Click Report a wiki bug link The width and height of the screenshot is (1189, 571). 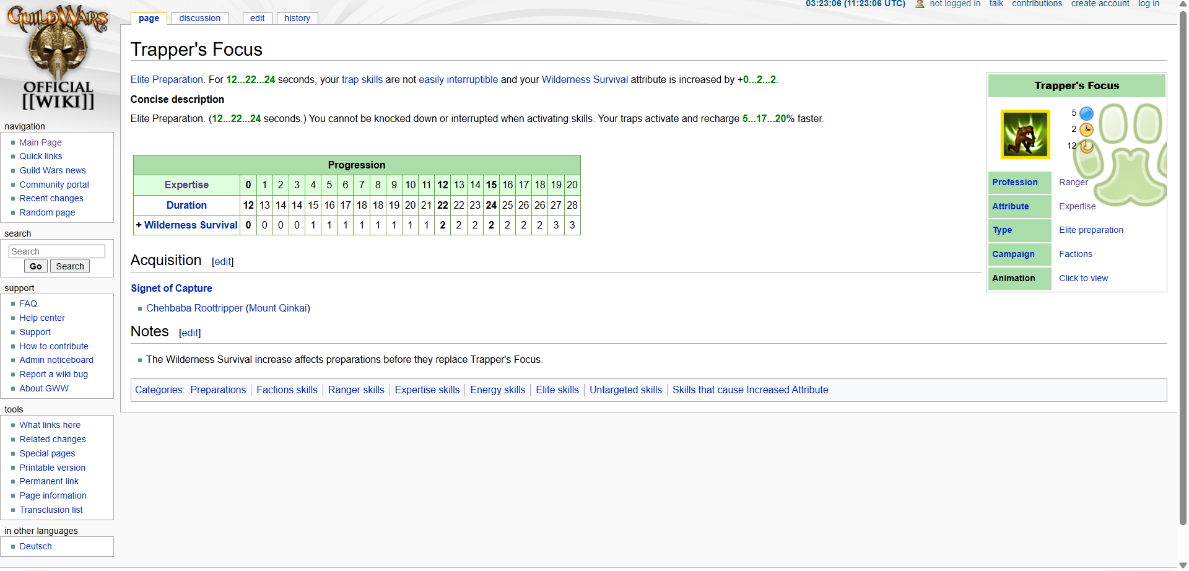click(54, 374)
